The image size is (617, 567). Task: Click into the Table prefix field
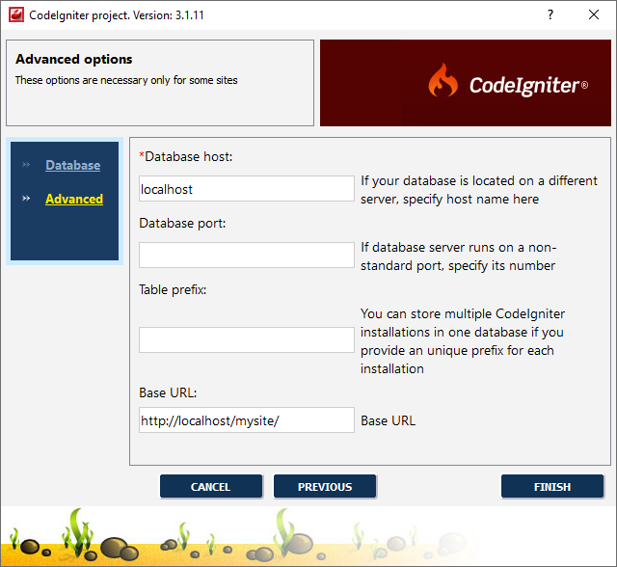coord(247,340)
